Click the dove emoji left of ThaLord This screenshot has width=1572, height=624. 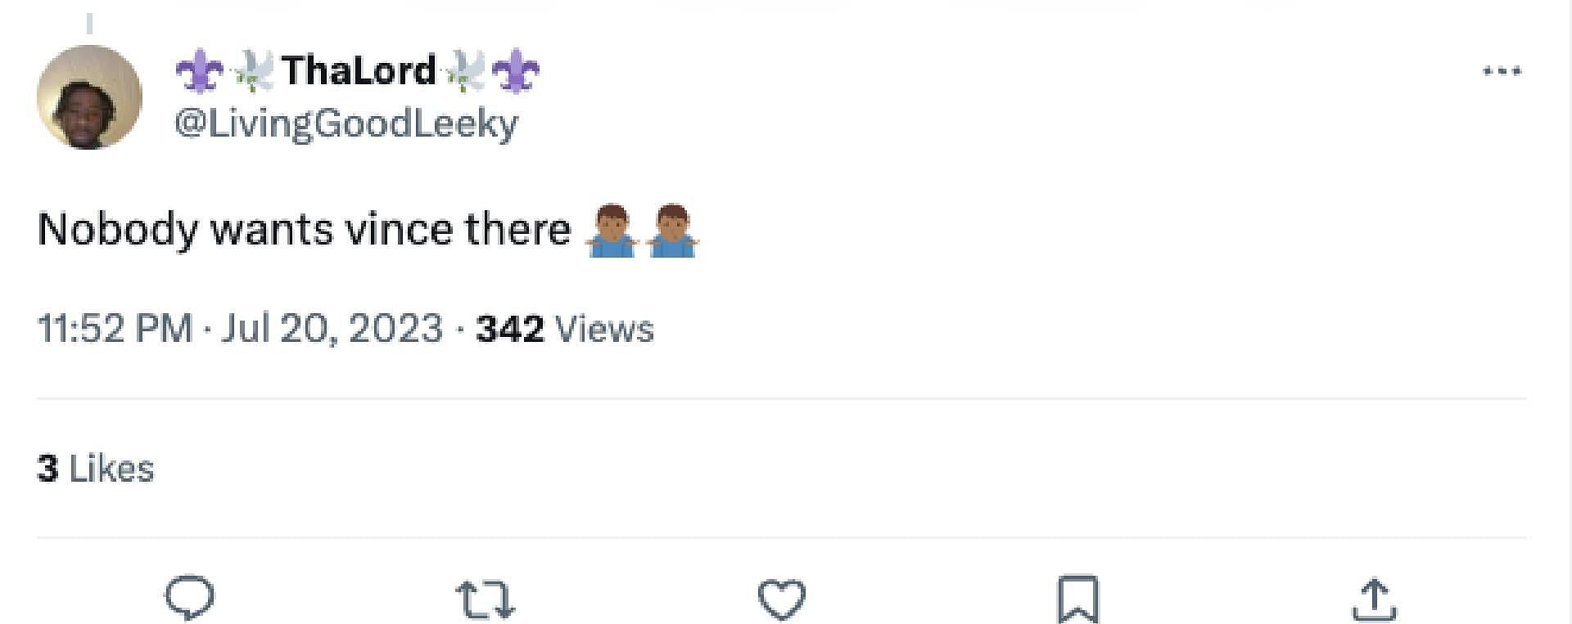coord(253,71)
